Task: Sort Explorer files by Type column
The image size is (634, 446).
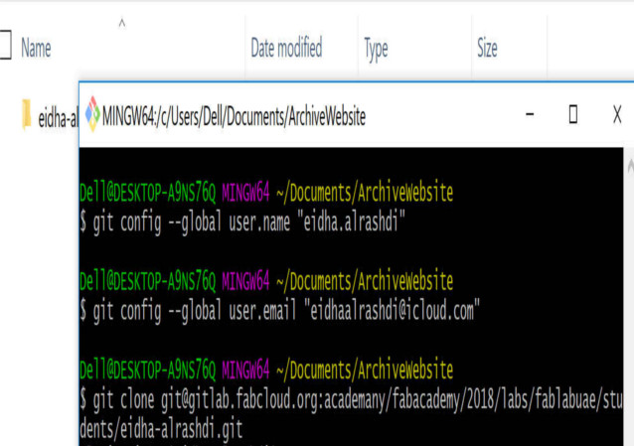Action: point(376,50)
